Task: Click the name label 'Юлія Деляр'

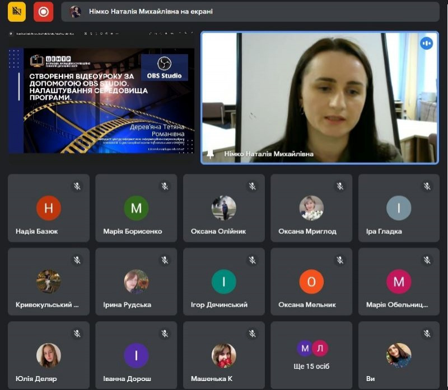Action: (x=36, y=379)
